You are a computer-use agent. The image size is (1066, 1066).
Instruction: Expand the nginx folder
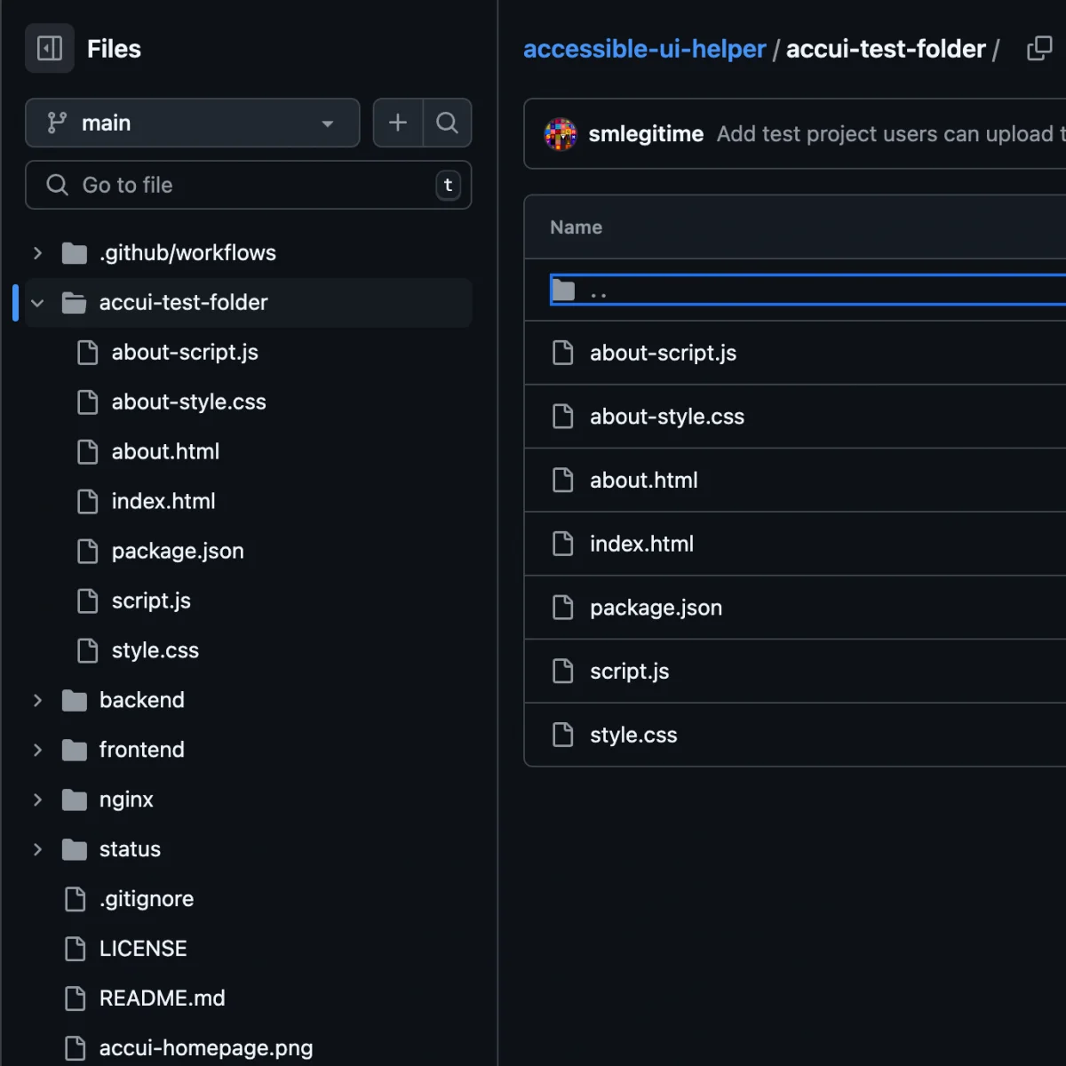coord(37,800)
